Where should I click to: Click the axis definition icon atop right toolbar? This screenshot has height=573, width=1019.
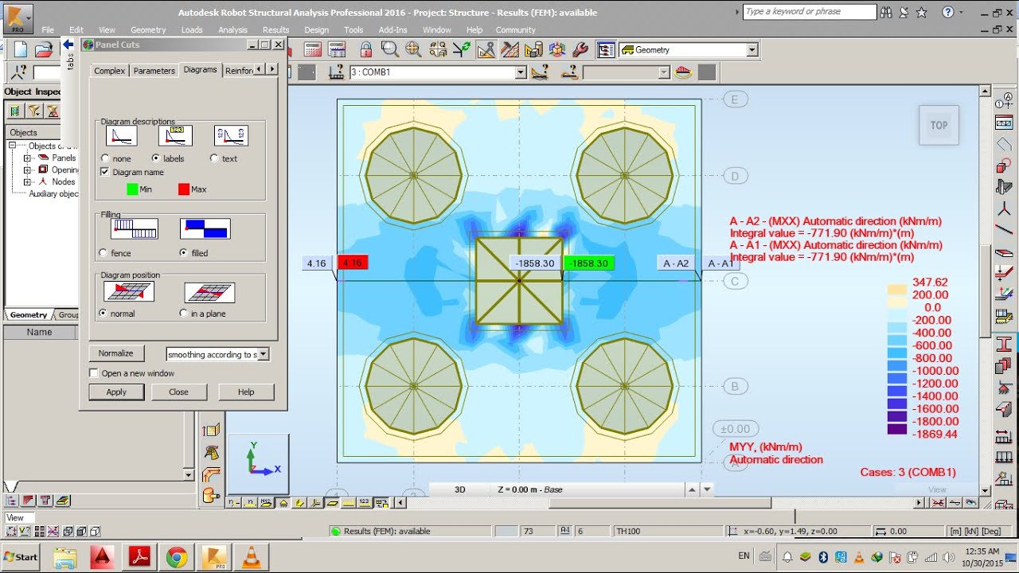pyautogui.click(x=1004, y=102)
